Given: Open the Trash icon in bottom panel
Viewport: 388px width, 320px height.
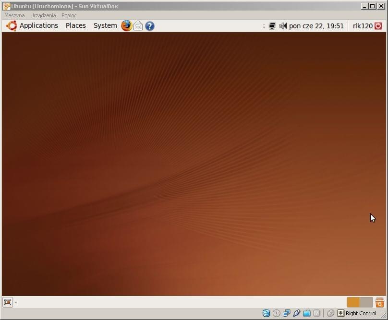Looking at the screenshot, I should 379,302.
